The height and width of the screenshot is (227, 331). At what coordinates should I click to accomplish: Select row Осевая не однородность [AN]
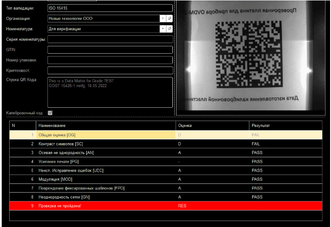pyautogui.click(x=165, y=153)
